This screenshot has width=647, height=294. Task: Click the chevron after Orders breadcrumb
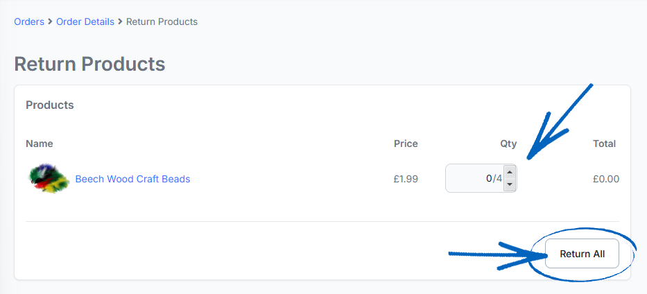(51, 21)
